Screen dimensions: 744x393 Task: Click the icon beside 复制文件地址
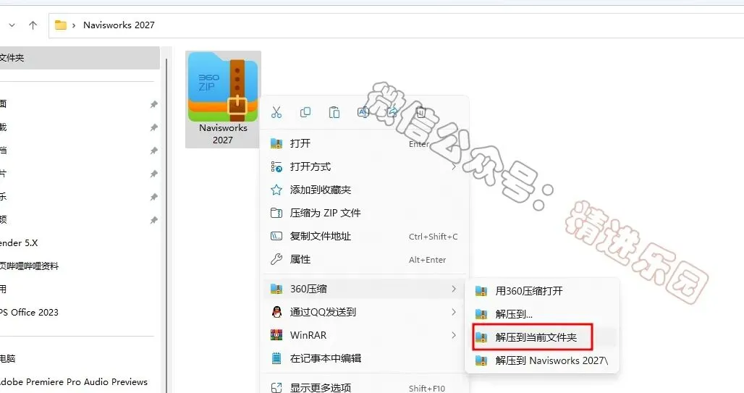coord(276,237)
